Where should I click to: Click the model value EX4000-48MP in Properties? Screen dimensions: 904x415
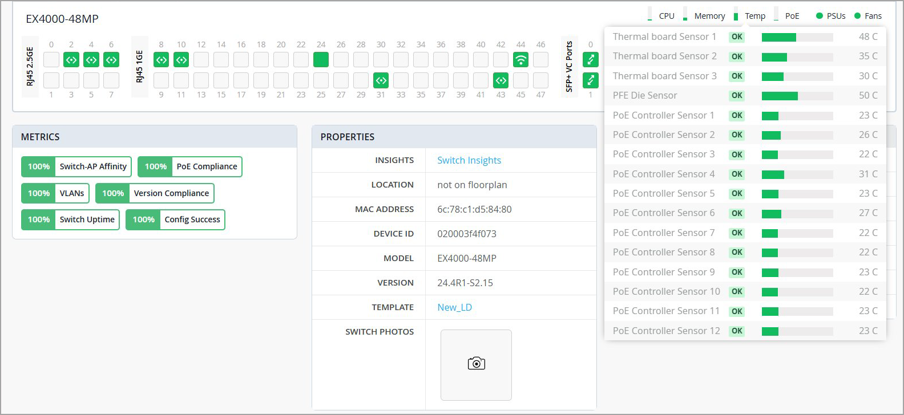point(467,258)
